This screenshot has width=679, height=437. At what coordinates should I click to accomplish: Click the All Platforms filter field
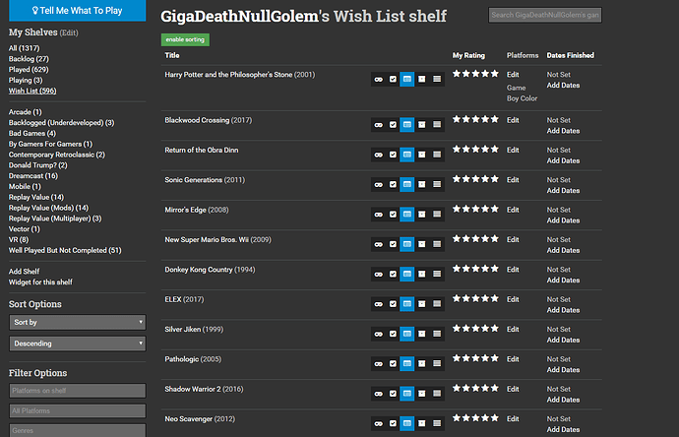(x=78, y=410)
